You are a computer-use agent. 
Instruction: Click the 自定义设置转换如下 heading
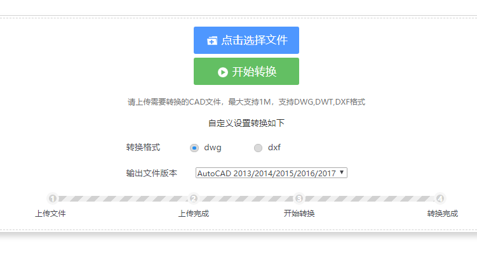246,123
